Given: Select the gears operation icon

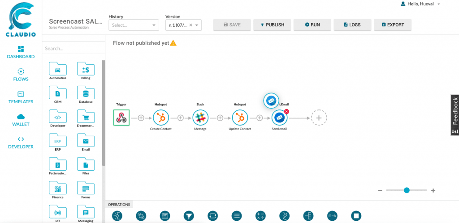Looking at the screenshot, I should point(141,216).
